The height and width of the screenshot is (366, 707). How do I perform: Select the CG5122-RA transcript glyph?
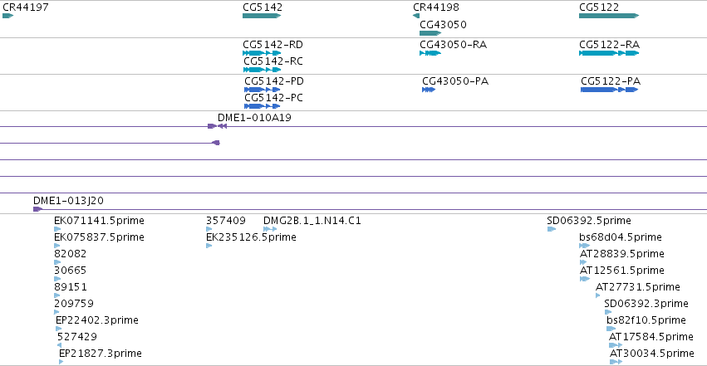609,53
